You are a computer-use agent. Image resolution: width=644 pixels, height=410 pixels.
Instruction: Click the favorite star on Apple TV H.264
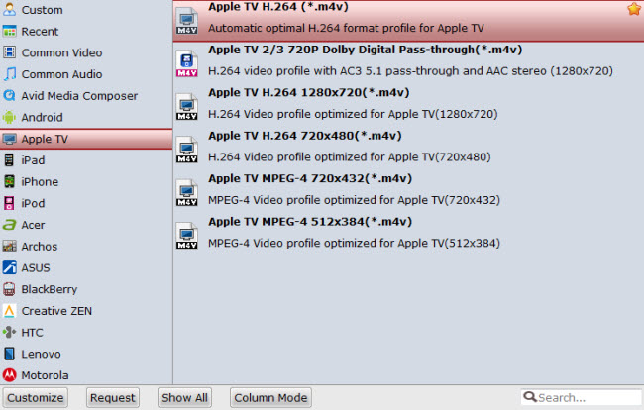[x=634, y=9]
